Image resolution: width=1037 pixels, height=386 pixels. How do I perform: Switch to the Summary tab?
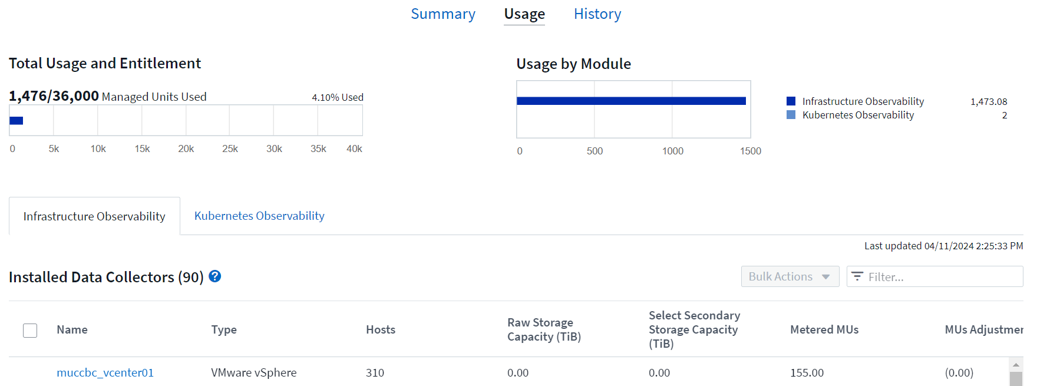[442, 14]
